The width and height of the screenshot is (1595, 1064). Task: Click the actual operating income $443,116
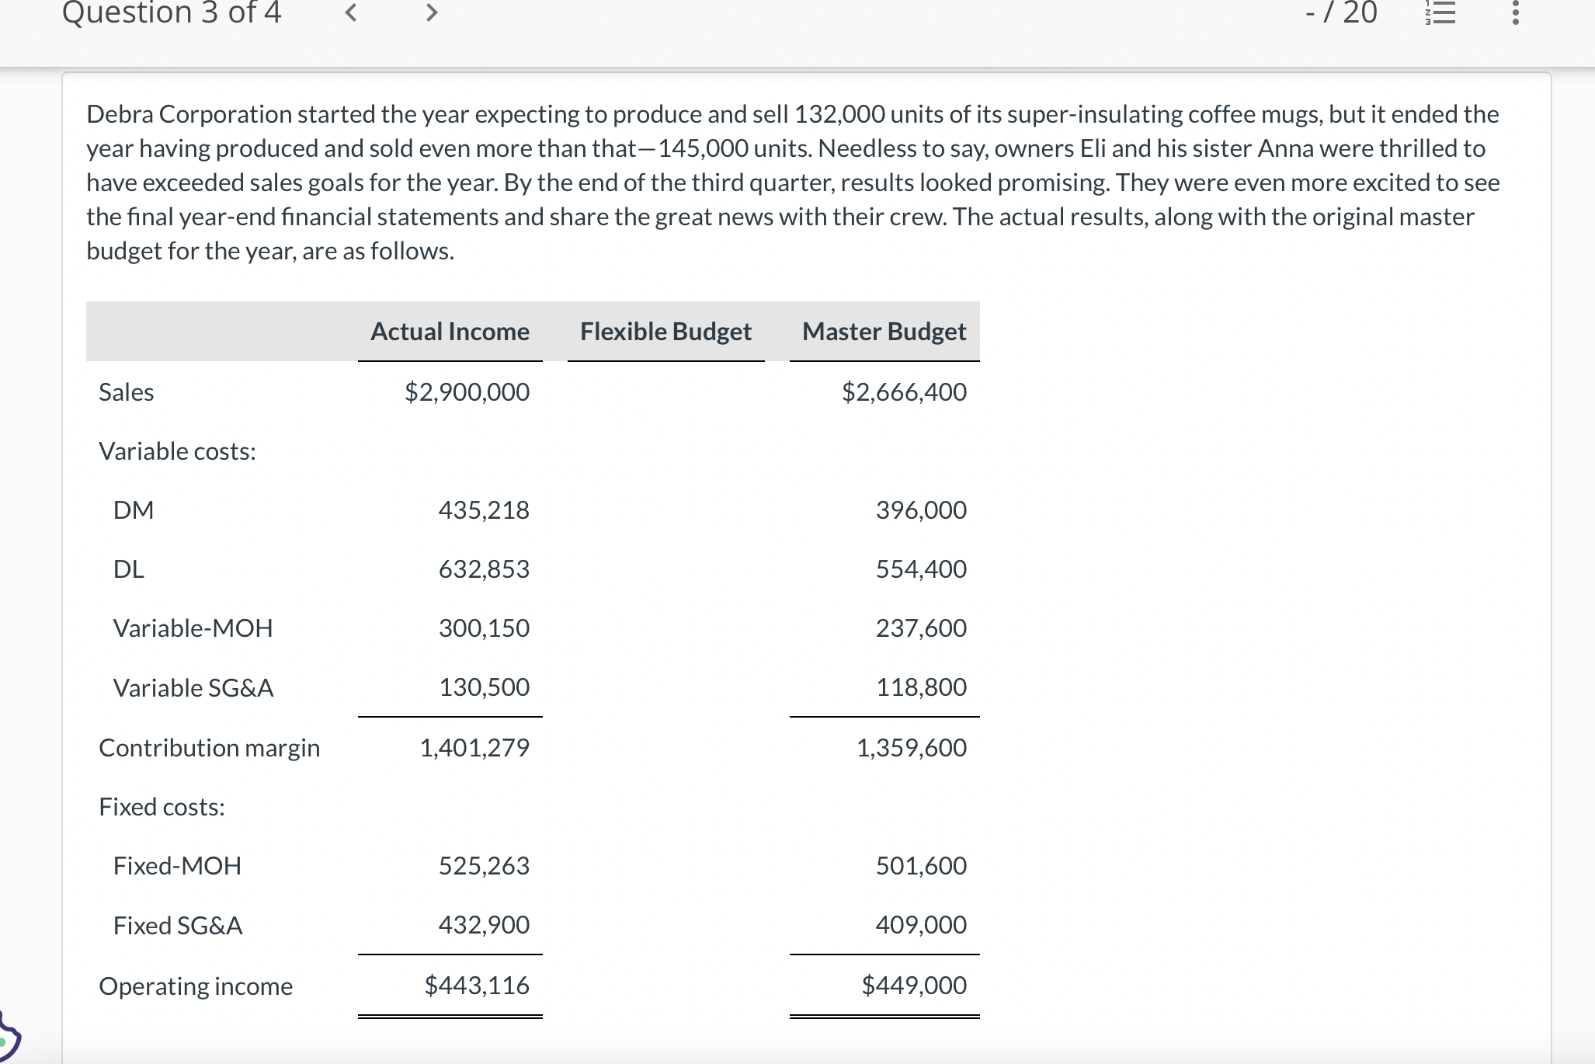click(476, 986)
